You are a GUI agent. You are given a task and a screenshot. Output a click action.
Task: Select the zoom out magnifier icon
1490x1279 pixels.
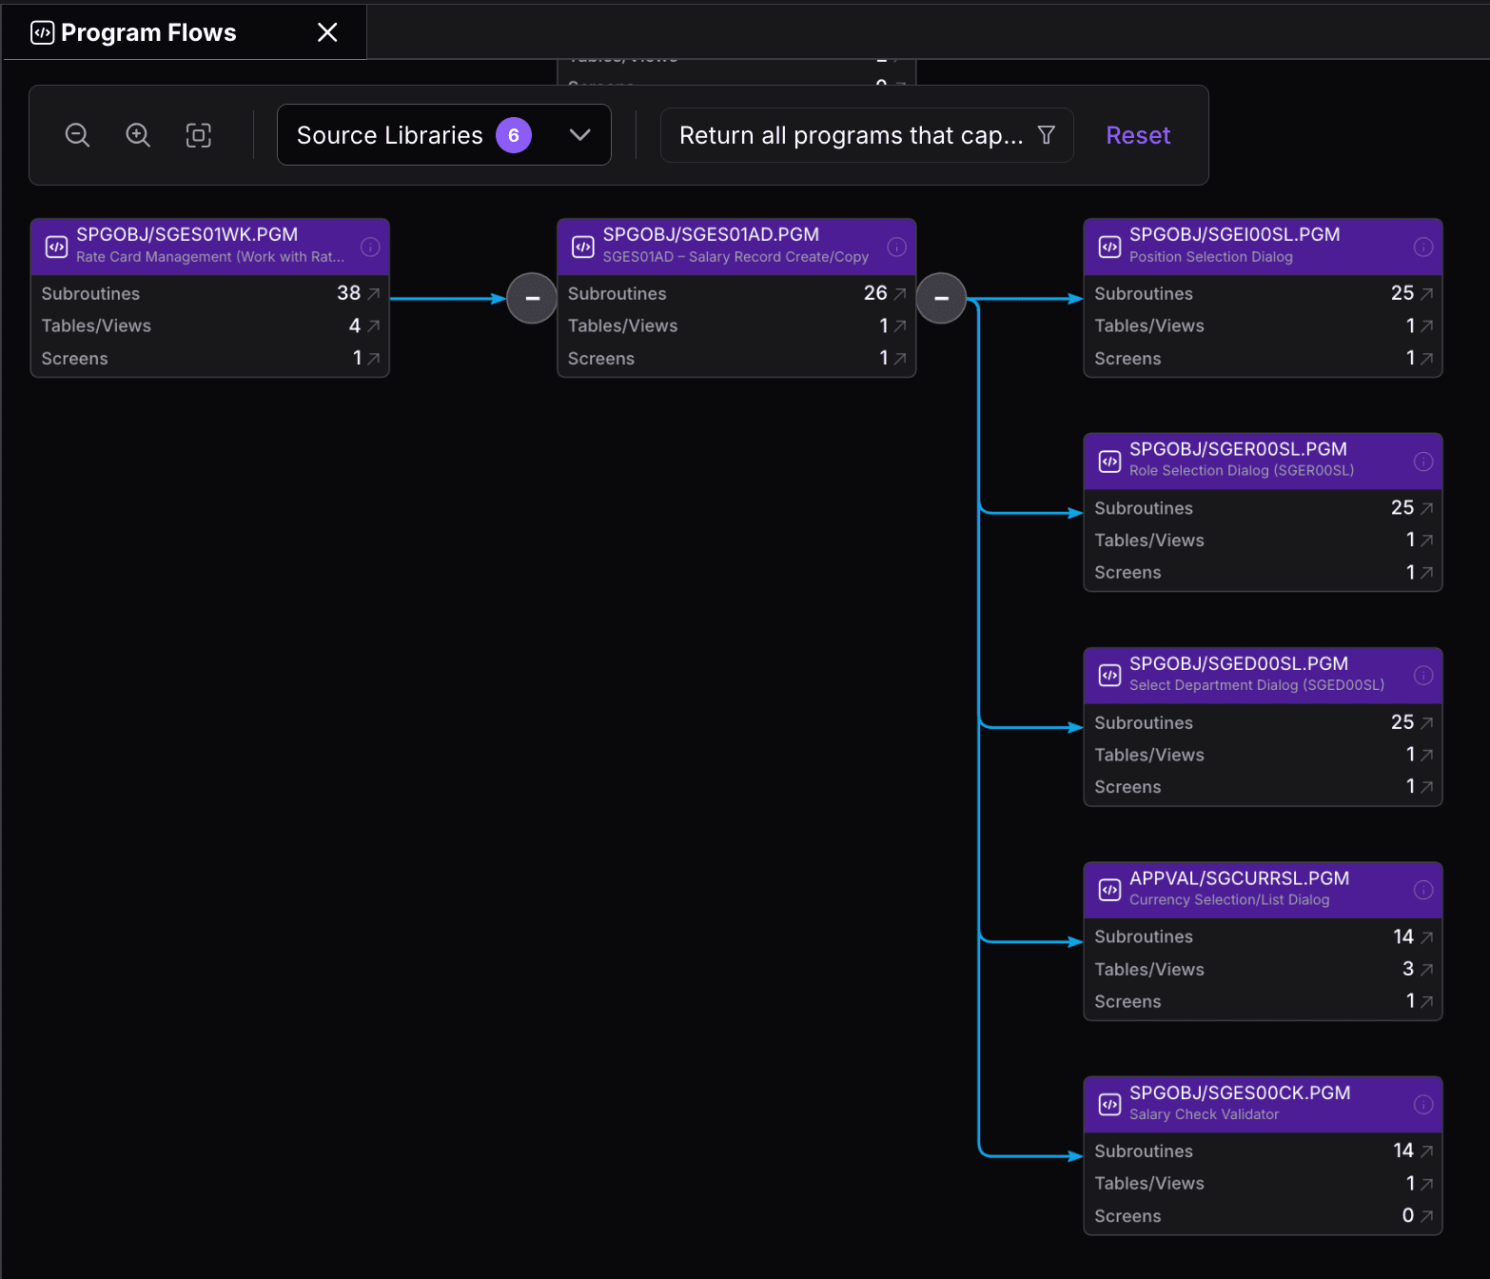[x=77, y=134]
